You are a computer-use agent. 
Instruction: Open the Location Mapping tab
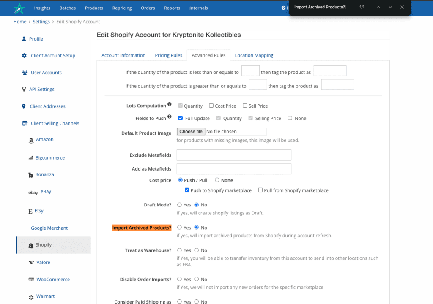[x=254, y=55]
